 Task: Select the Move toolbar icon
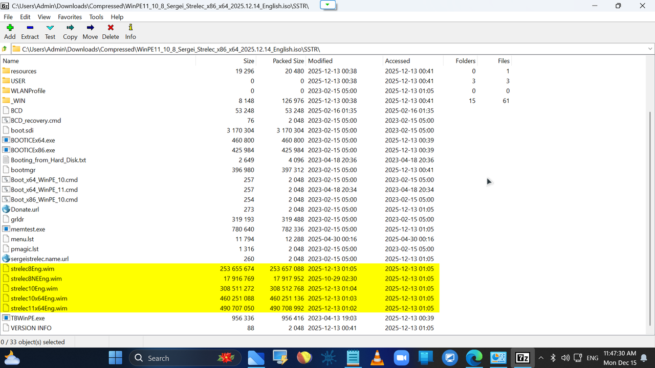pos(90,31)
